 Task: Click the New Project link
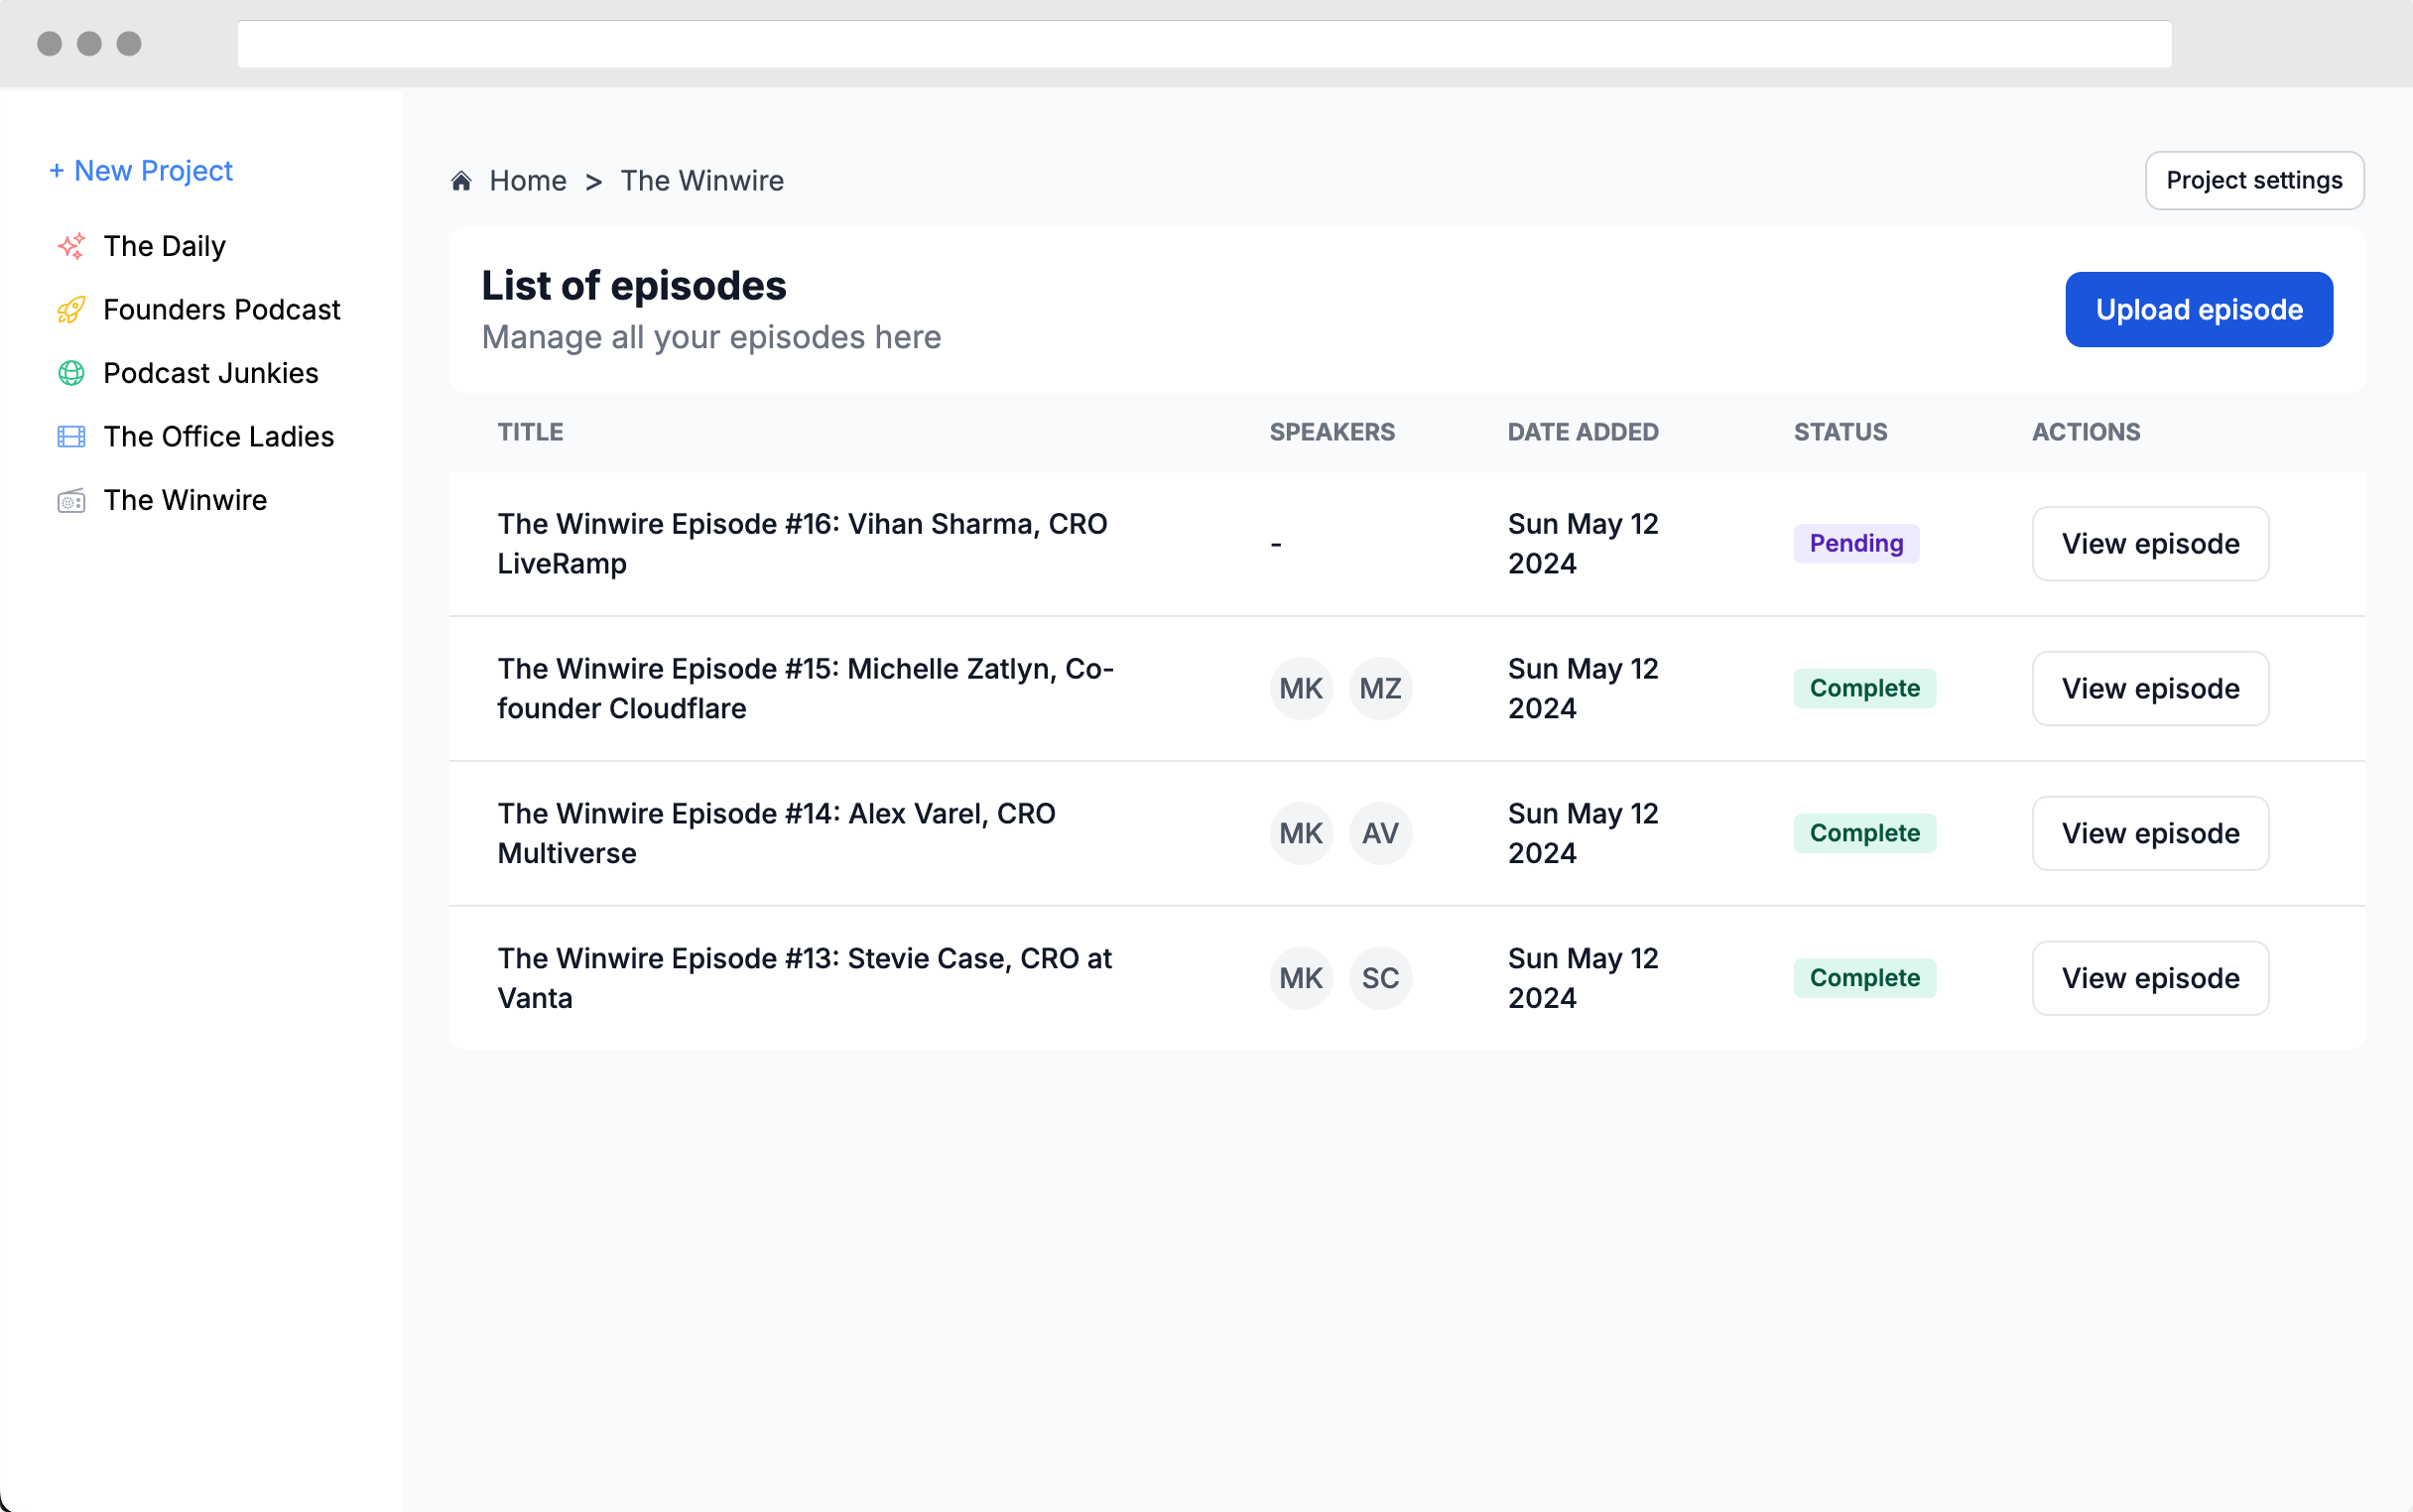click(x=141, y=170)
